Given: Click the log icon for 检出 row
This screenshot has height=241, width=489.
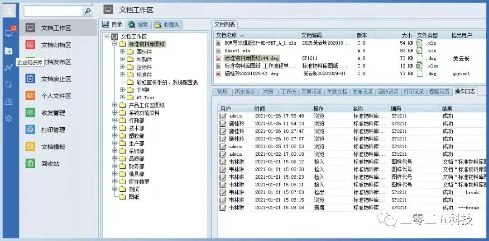Looking at the screenshot, I should coord(223,192).
